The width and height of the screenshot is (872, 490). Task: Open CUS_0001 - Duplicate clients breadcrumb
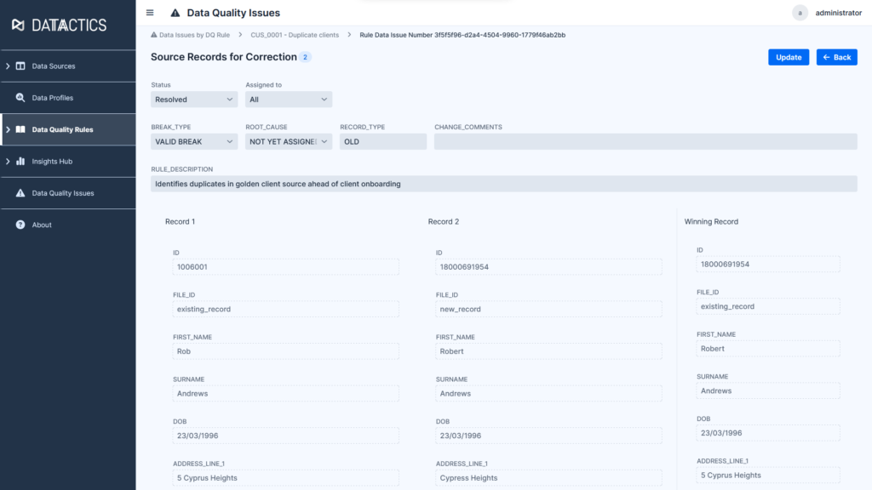coord(294,35)
